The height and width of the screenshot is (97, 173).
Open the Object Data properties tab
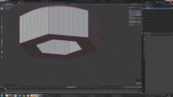tap(144, 57)
